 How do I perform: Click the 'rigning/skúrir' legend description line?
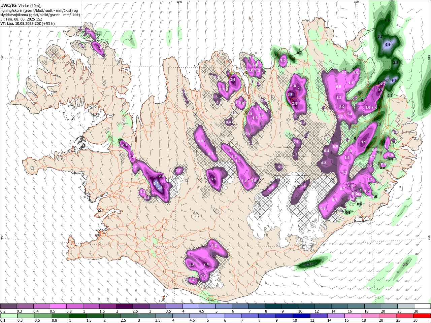[39, 10]
